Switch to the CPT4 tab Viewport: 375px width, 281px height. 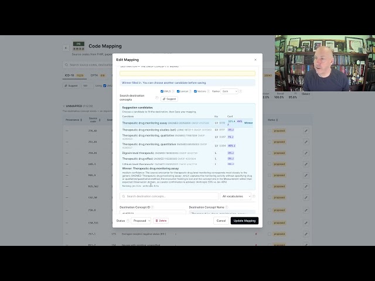tap(98, 76)
